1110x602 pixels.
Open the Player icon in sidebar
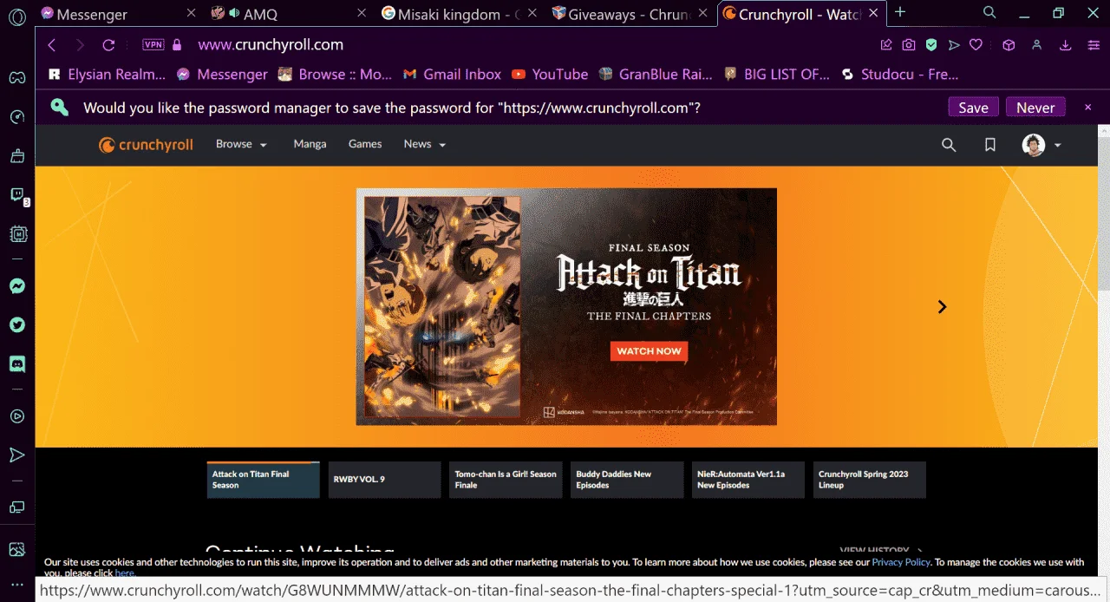point(17,416)
